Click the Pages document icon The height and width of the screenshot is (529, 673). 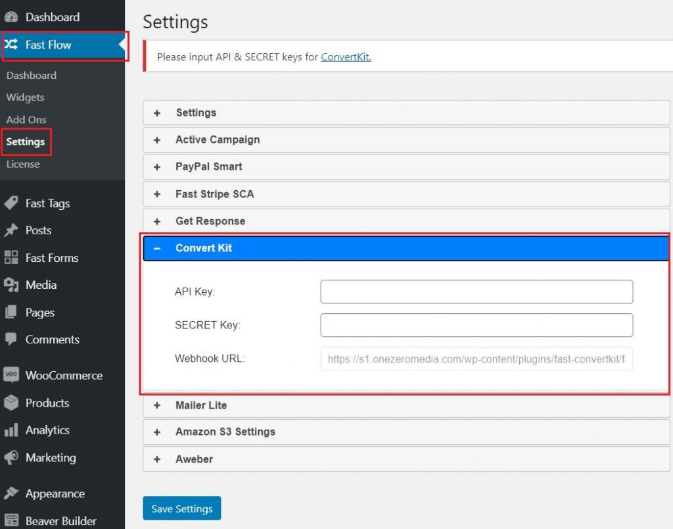[x=11, y=312]
